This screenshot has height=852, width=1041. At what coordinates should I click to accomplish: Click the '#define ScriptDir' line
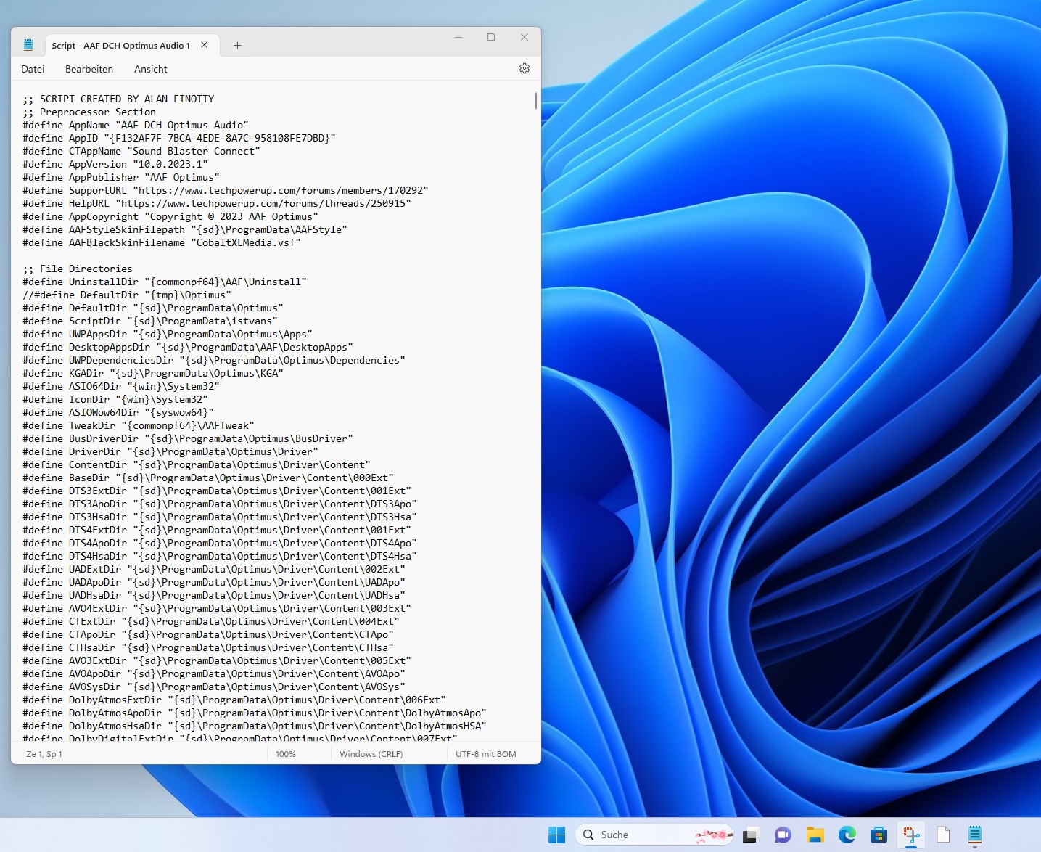click(150, 321)
